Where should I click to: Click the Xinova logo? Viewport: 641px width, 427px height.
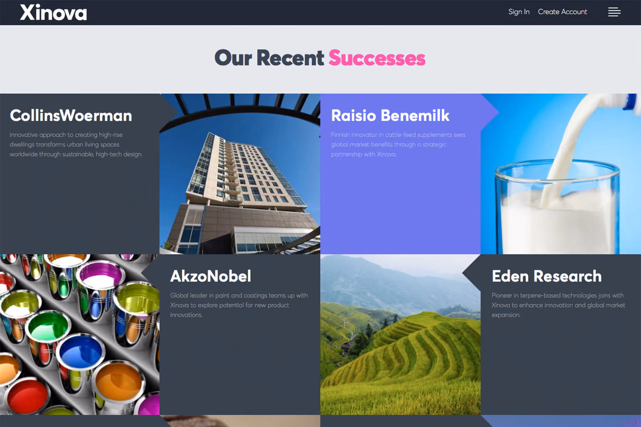53,12
